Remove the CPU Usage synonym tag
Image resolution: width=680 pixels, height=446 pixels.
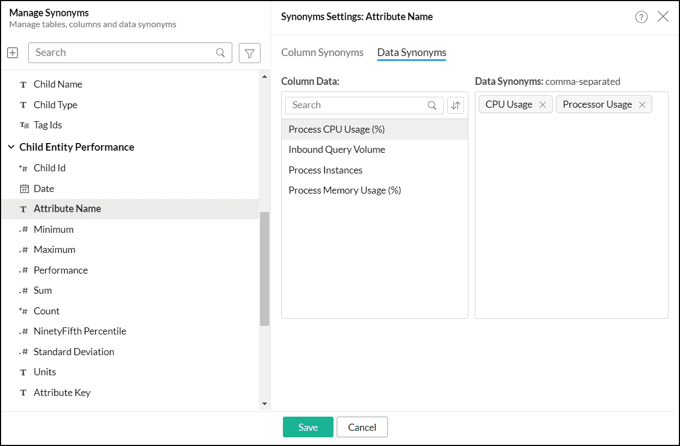[x=542, y=105]
